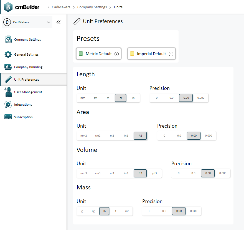Open General Settings gear icon

[x=8, y=55]
